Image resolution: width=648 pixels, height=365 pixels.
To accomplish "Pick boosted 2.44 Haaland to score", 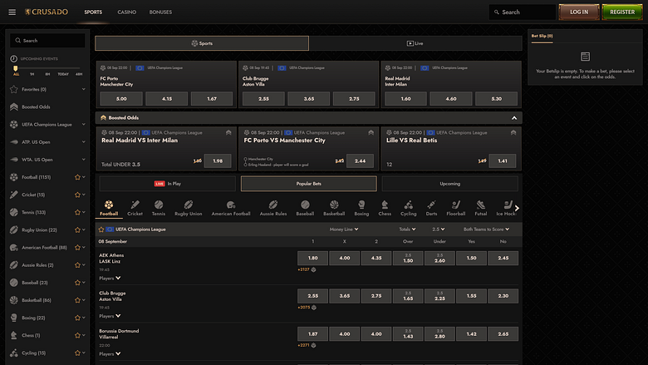I will pos(360,160).
